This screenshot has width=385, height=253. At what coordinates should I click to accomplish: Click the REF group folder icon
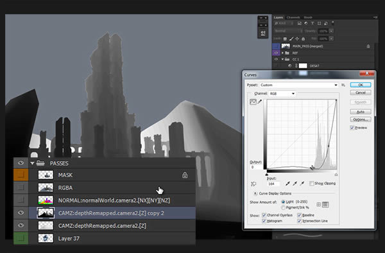pos(287,53)
